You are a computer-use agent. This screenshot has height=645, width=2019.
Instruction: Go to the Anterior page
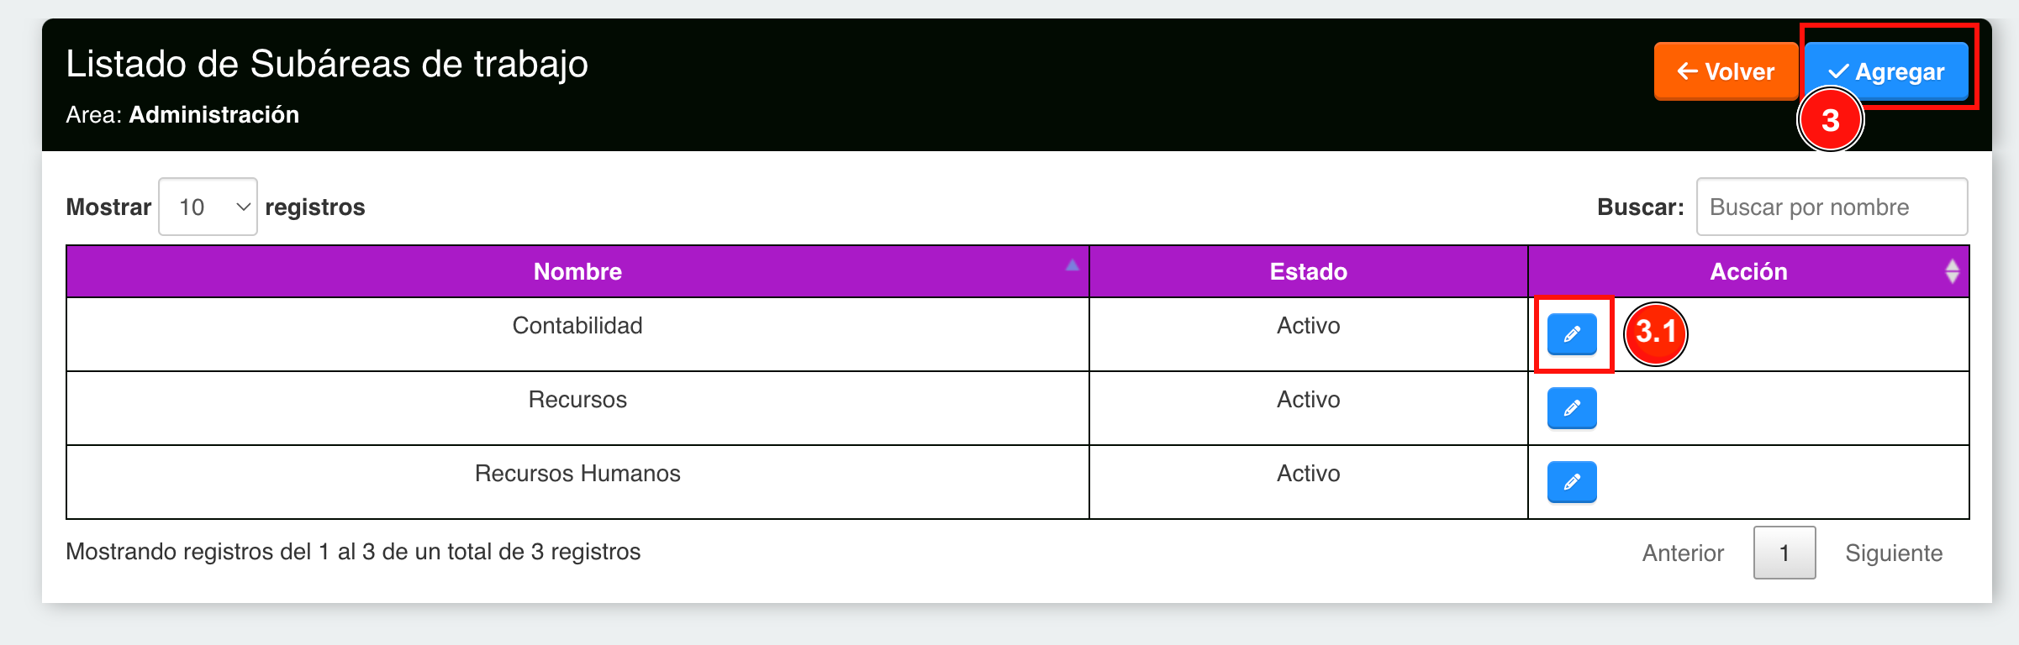click(1683, 553)
